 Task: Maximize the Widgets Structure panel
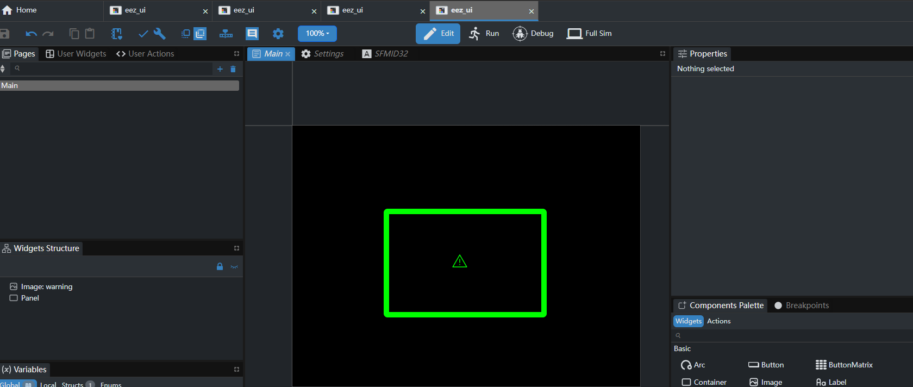(236, 248)
